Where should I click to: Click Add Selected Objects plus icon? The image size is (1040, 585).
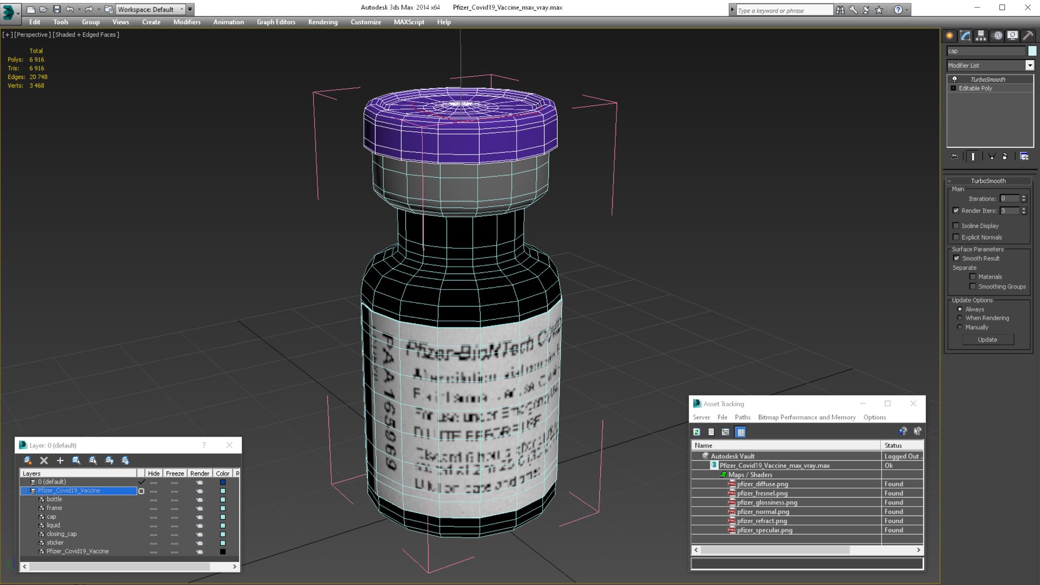(60, 460)
